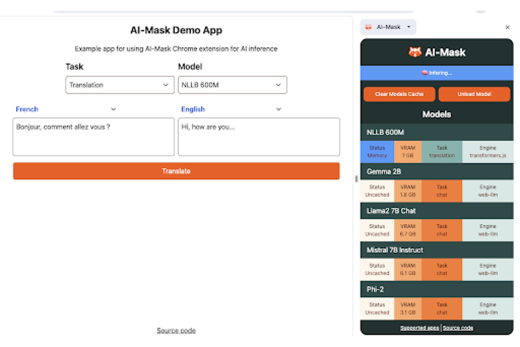Select the NLLB 600M model header
The width and height of the screenshot is (520, 347).
click(x=437, y=132)
